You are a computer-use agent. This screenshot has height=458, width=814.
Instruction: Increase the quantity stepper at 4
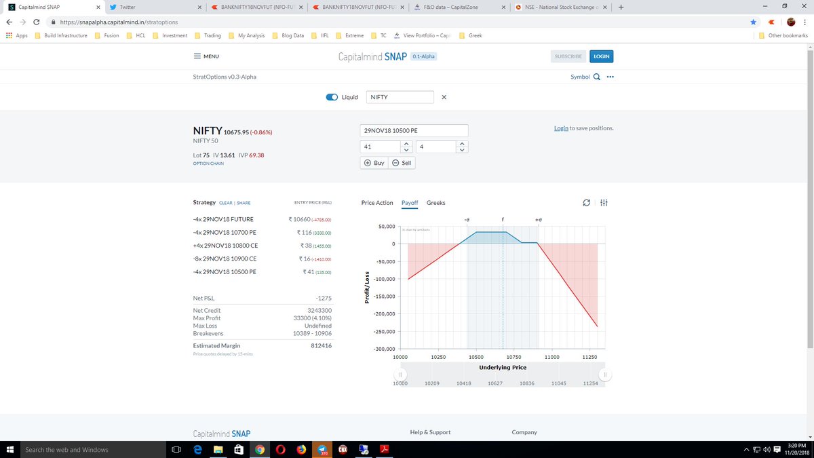462,144
